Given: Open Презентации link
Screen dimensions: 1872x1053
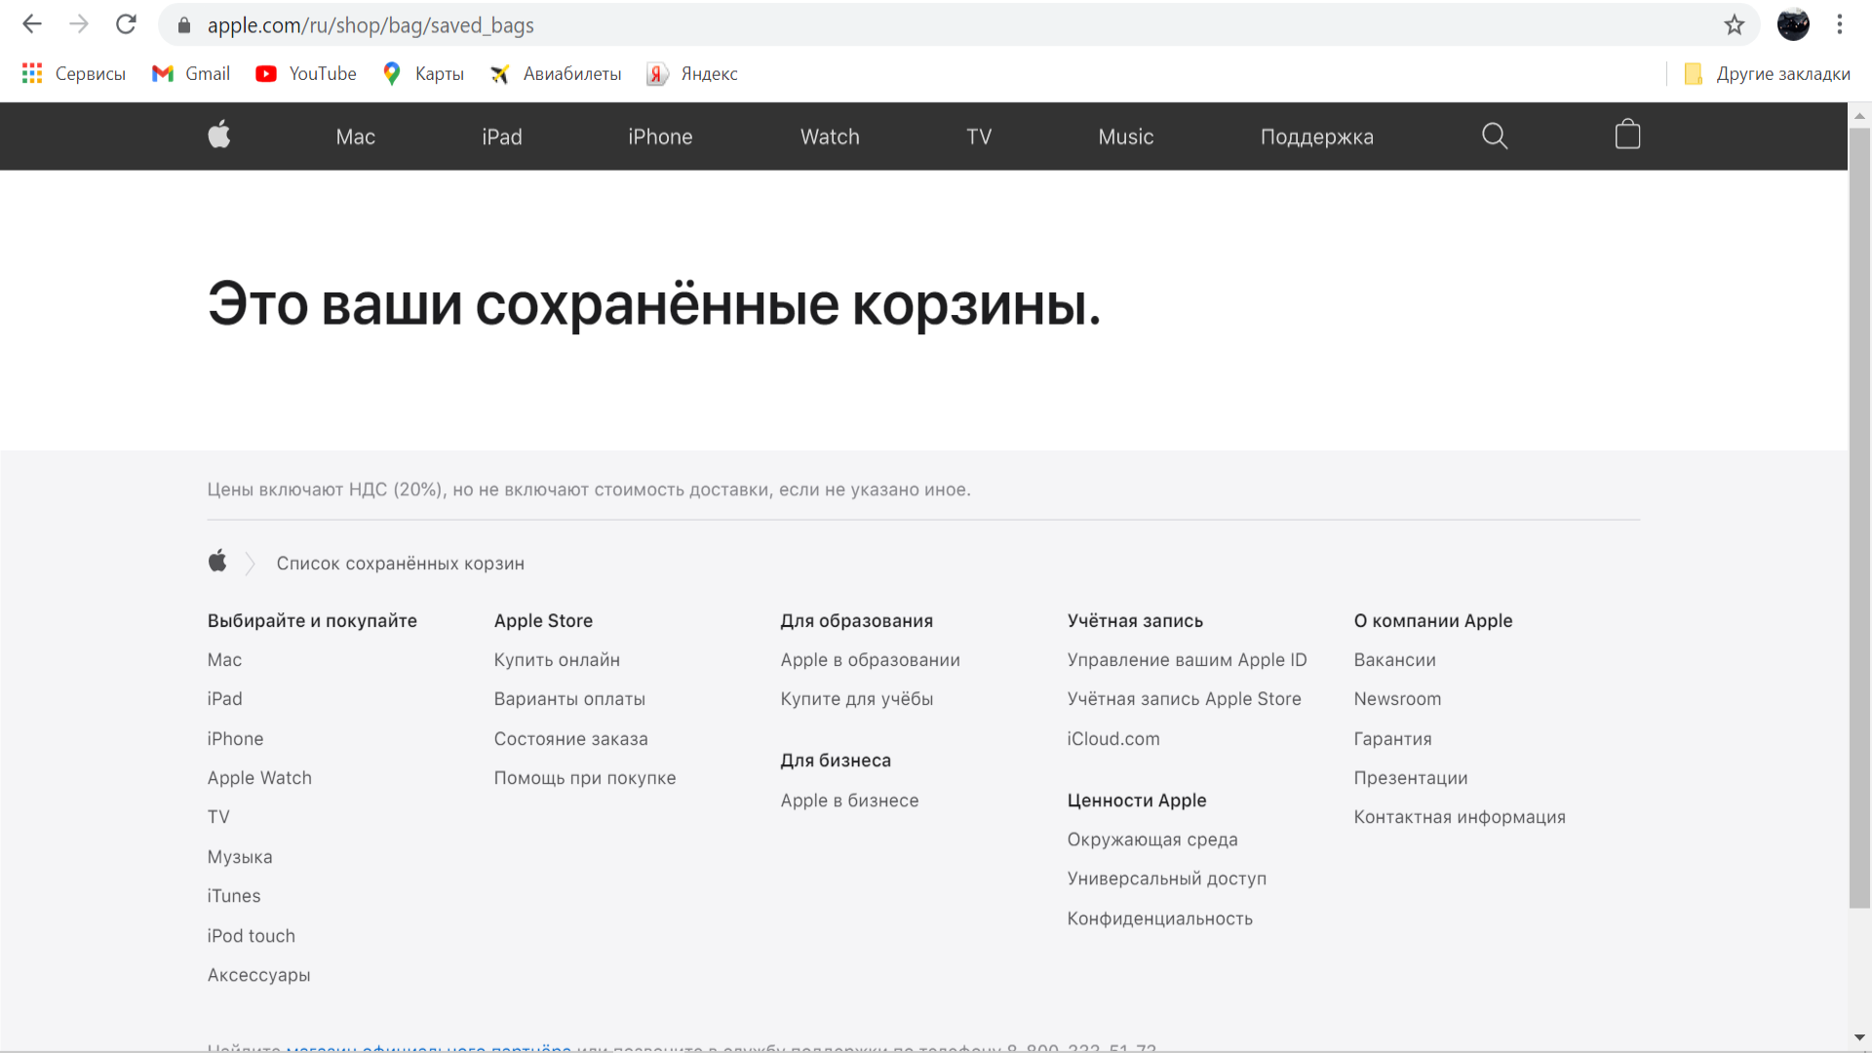Looking at the screenshot, I should 1410,778.
